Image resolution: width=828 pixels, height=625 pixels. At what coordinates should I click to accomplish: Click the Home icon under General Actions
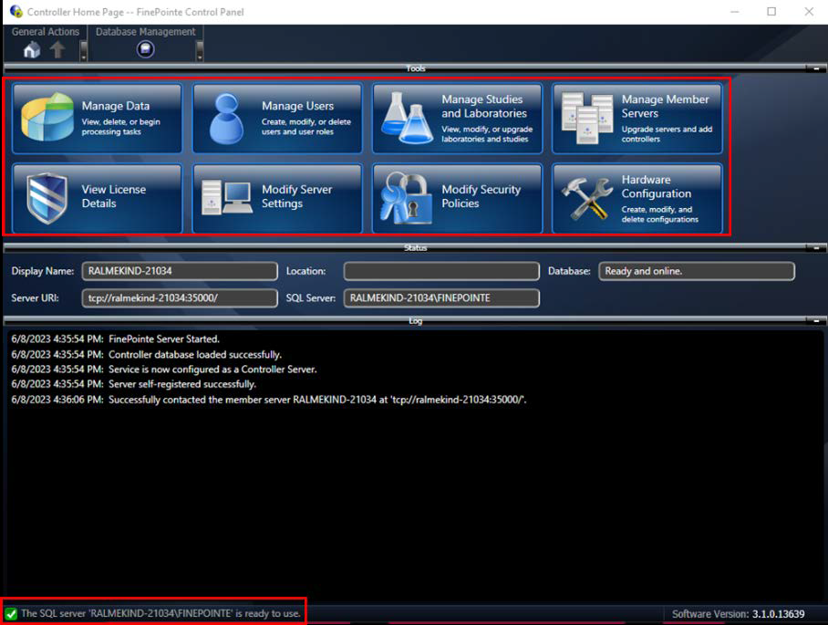pyautogui.click(x=32, y=50)
